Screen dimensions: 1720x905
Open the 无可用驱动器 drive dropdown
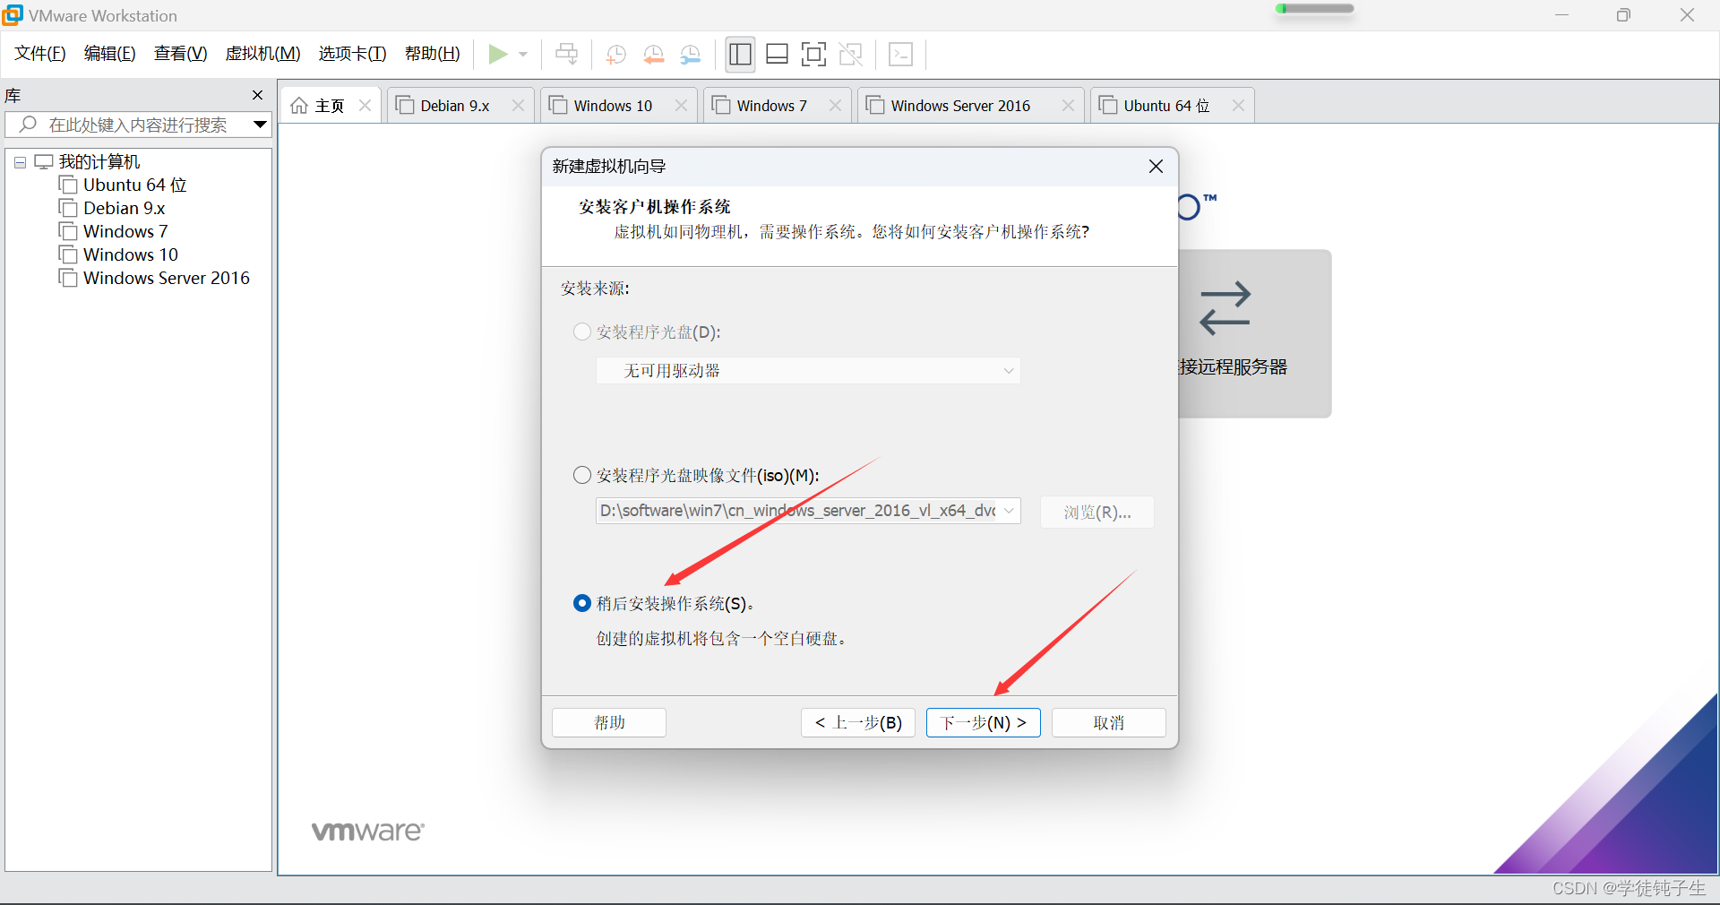808,371
